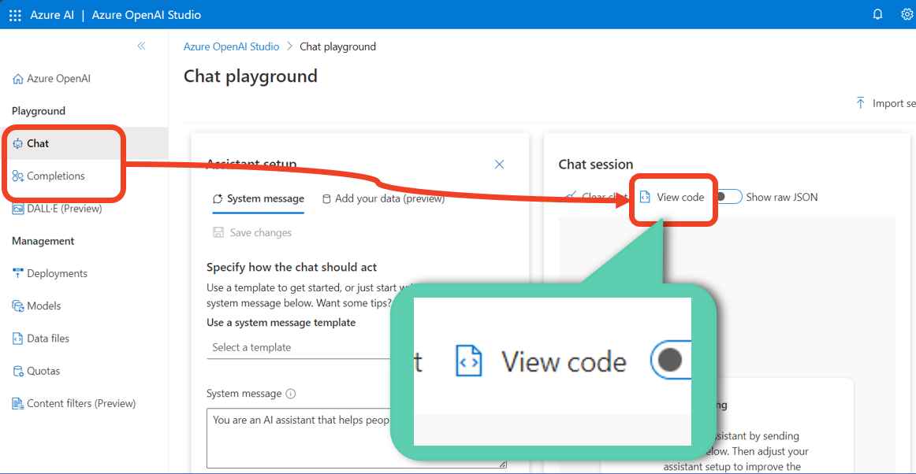The height and width of the screenshot is (474, 916).
Task: Open Data files page
Action: click(48, 339)
